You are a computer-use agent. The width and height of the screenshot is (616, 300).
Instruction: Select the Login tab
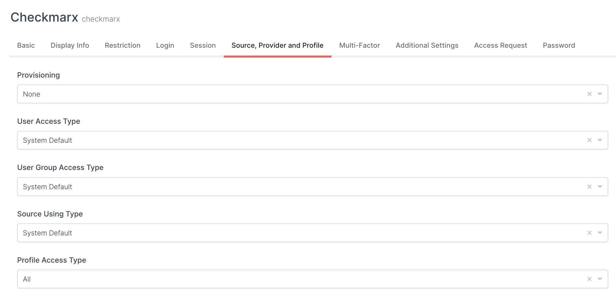pos(165,45)
